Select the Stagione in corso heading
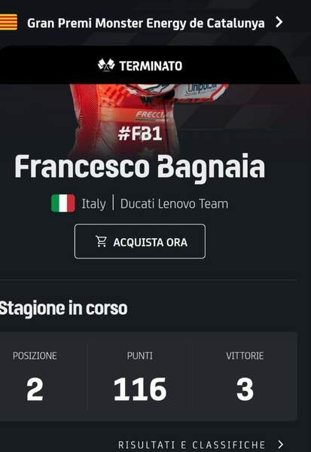 (x=64, y=309)
